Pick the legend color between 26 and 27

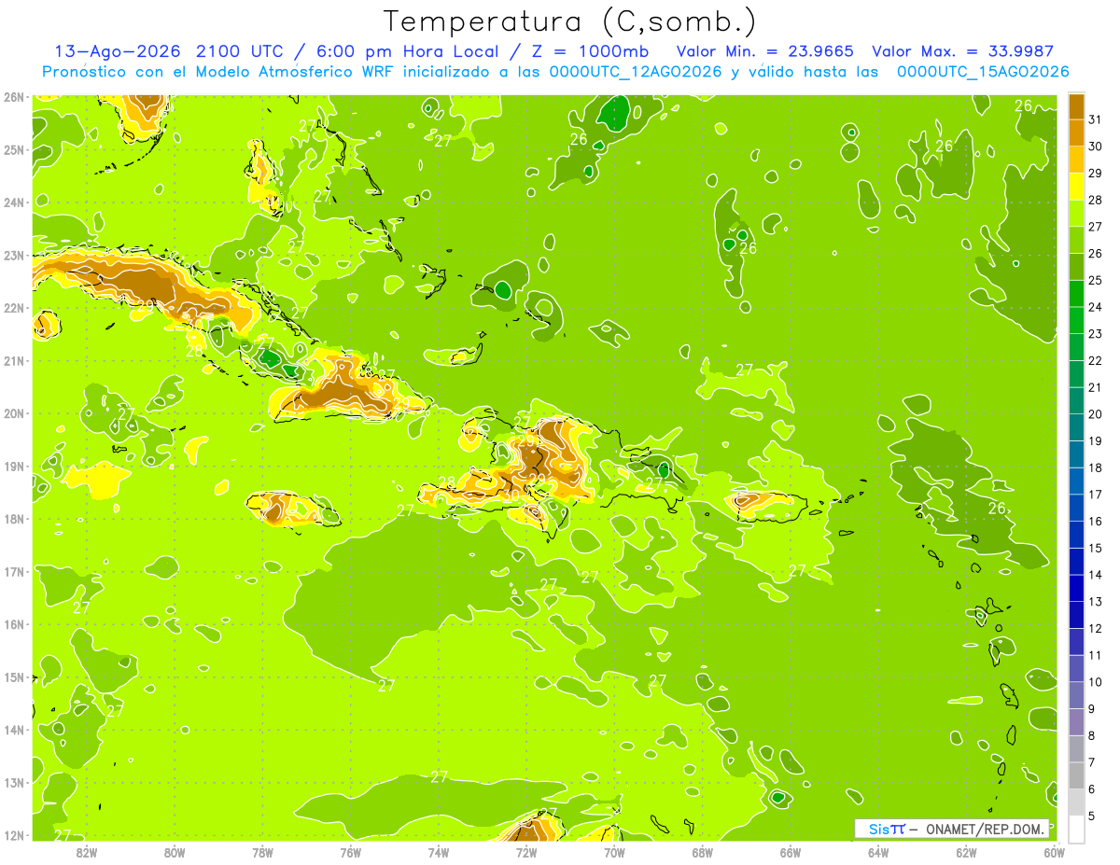click(1076, 240)
